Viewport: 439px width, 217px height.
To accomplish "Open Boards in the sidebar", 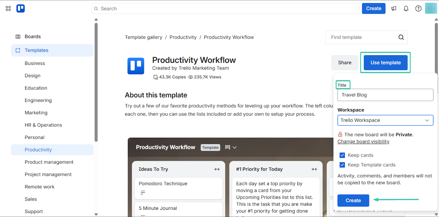I will [x=52, y=36].
